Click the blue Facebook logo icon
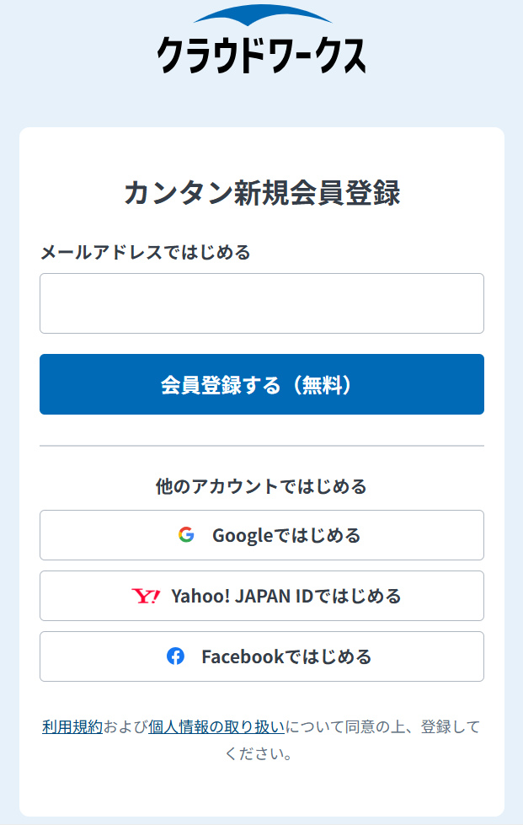Image resolution: width=523 pixels, height=825 pixels. tap(175, 656)
